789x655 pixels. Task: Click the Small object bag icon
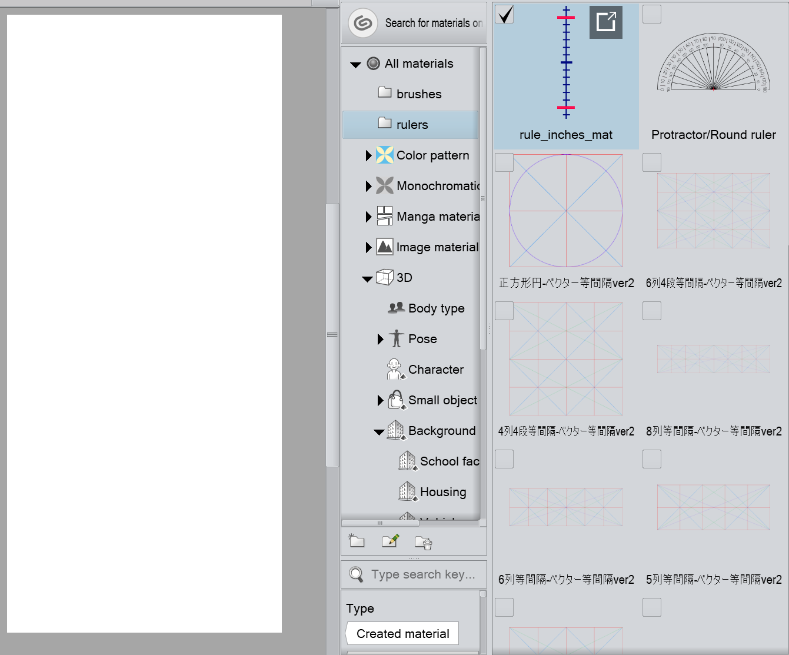click(397, 400)
